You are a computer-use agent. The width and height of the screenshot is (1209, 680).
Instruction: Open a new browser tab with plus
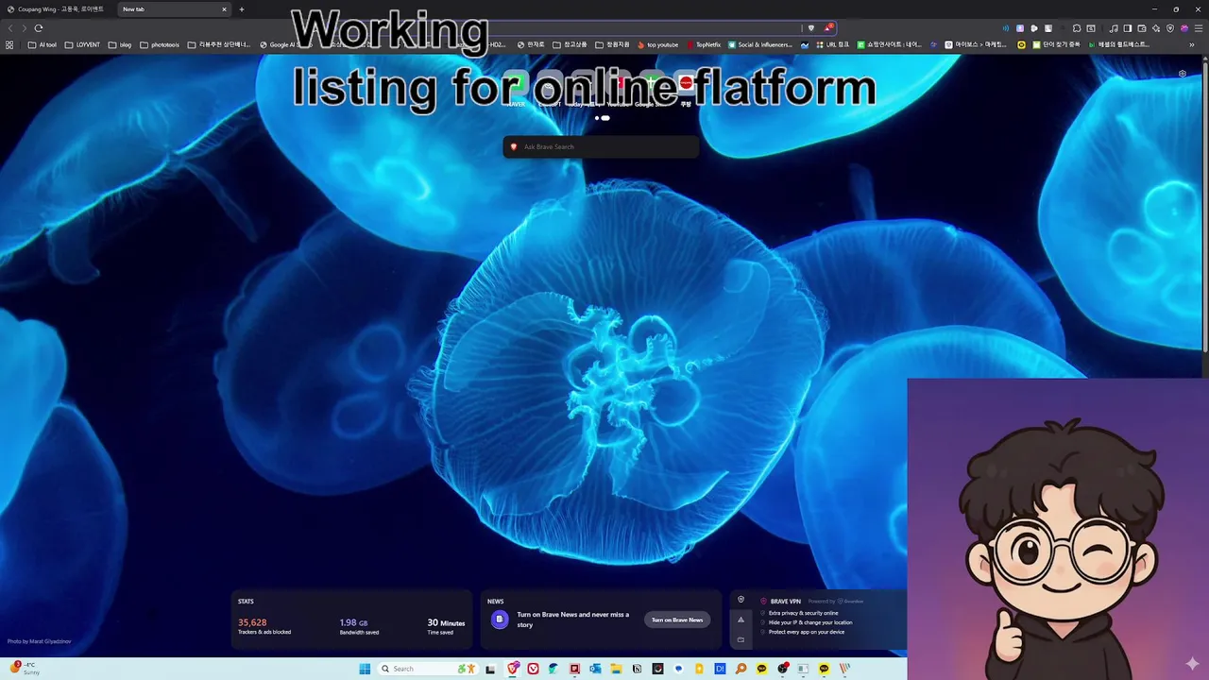(242, 9)
